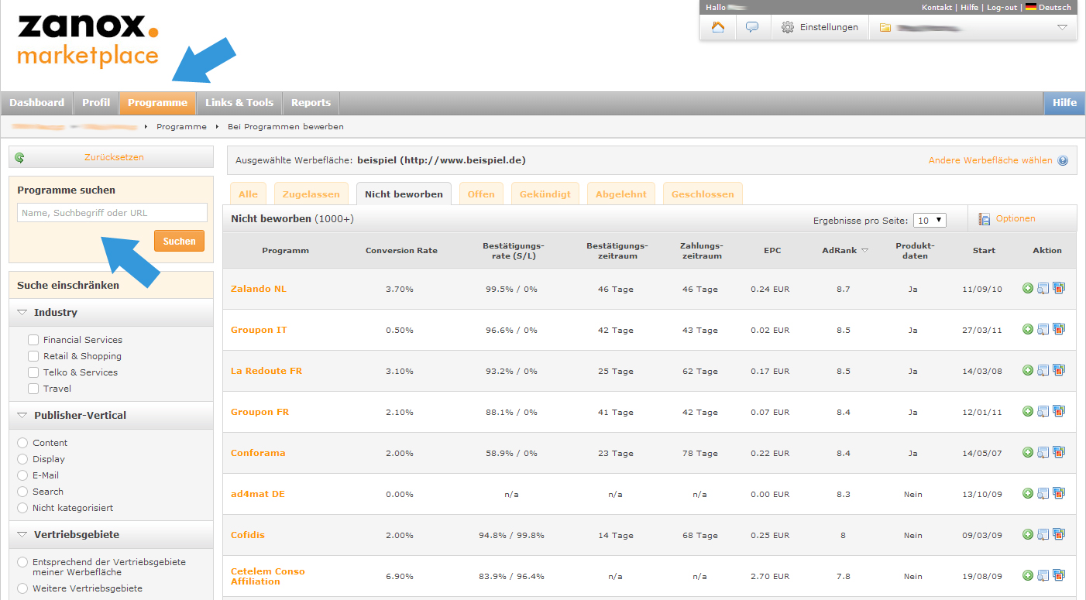Click the Suchen button
1086x600 pixels.
pos(180,241)
